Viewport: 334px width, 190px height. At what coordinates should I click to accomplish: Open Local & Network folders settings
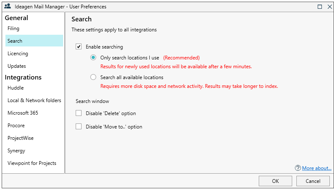click(34, 100)
